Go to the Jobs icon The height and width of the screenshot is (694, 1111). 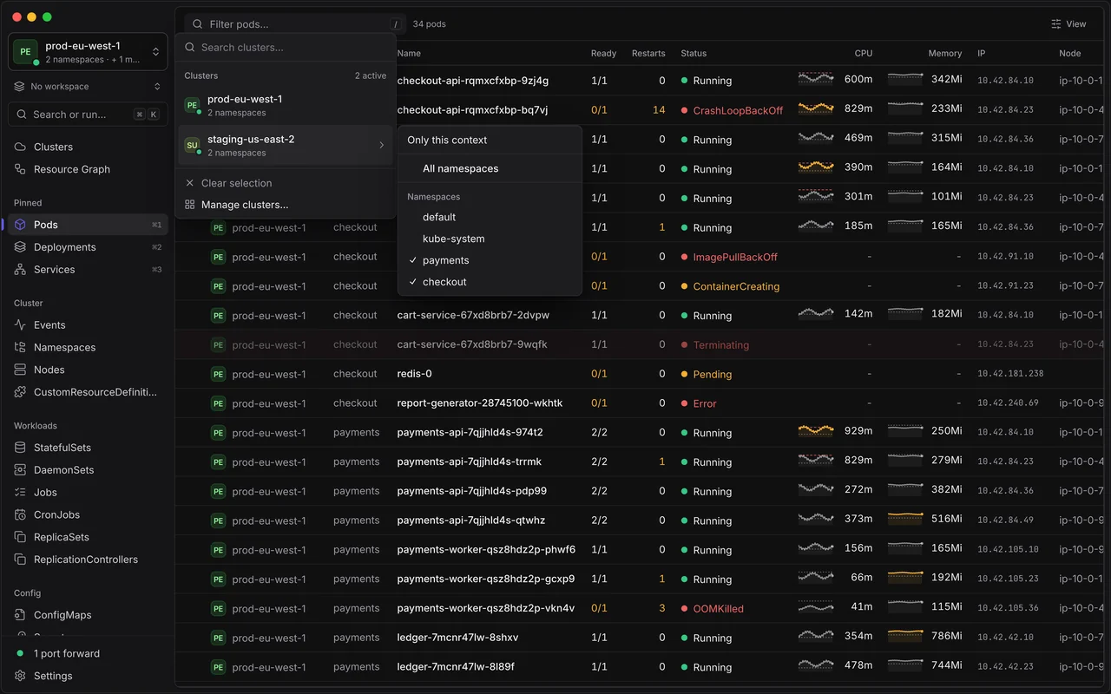(20, 493)
